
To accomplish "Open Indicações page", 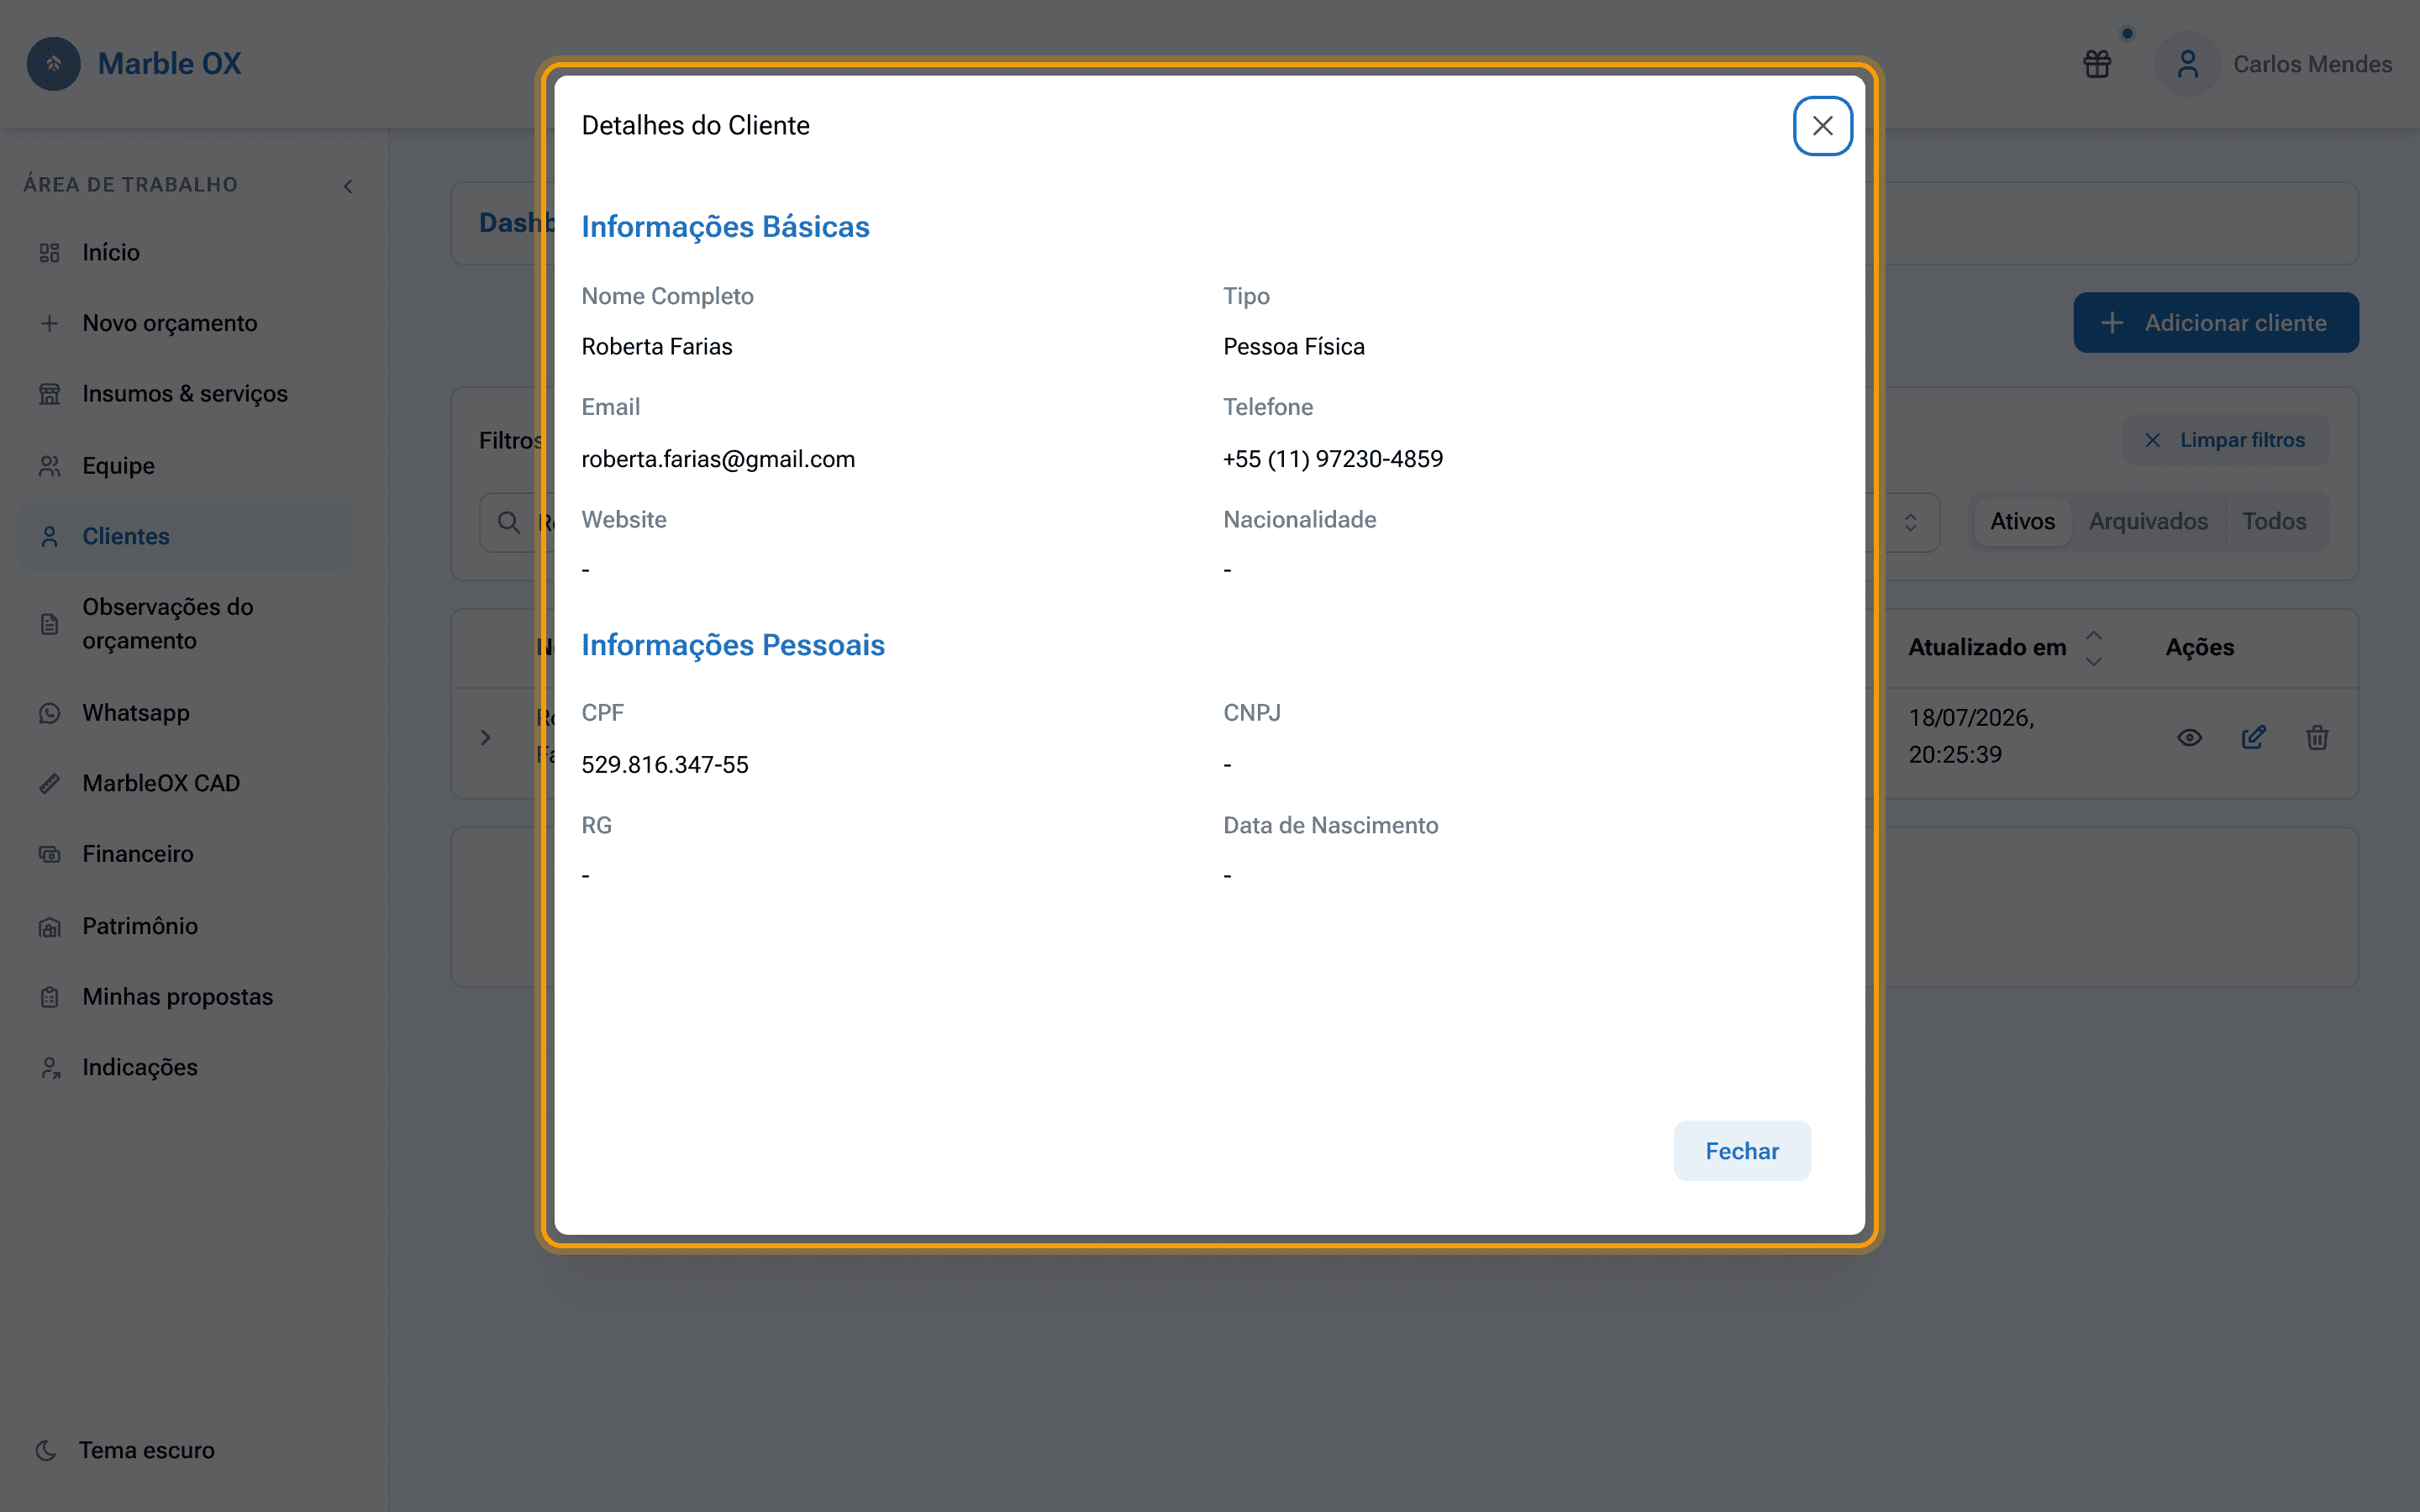I will [186, 1067].
